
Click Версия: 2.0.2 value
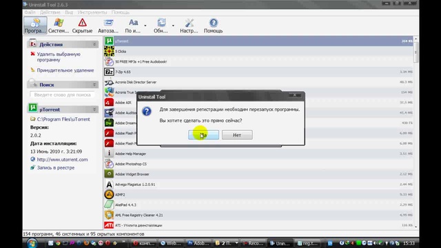(36, 135)
